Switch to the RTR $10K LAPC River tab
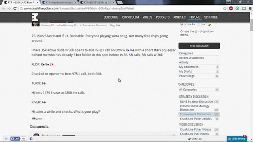253x142 pixels. (x=21, y=2)
